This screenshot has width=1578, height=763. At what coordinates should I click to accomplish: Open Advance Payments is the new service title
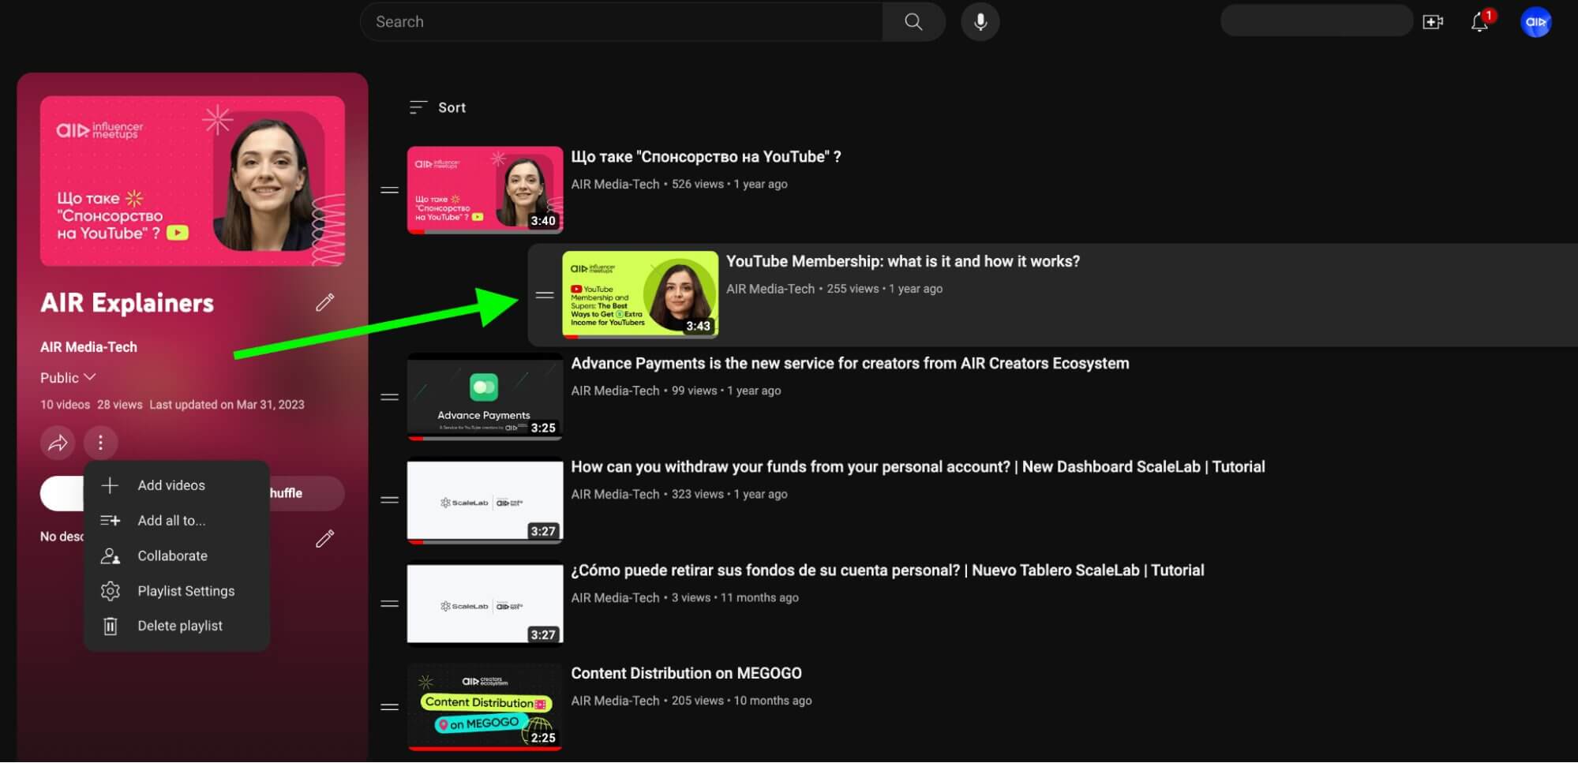pyautogui.click(x=850, y=364)
